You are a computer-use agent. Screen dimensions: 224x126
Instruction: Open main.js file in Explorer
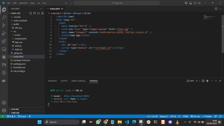pos(26,46)
